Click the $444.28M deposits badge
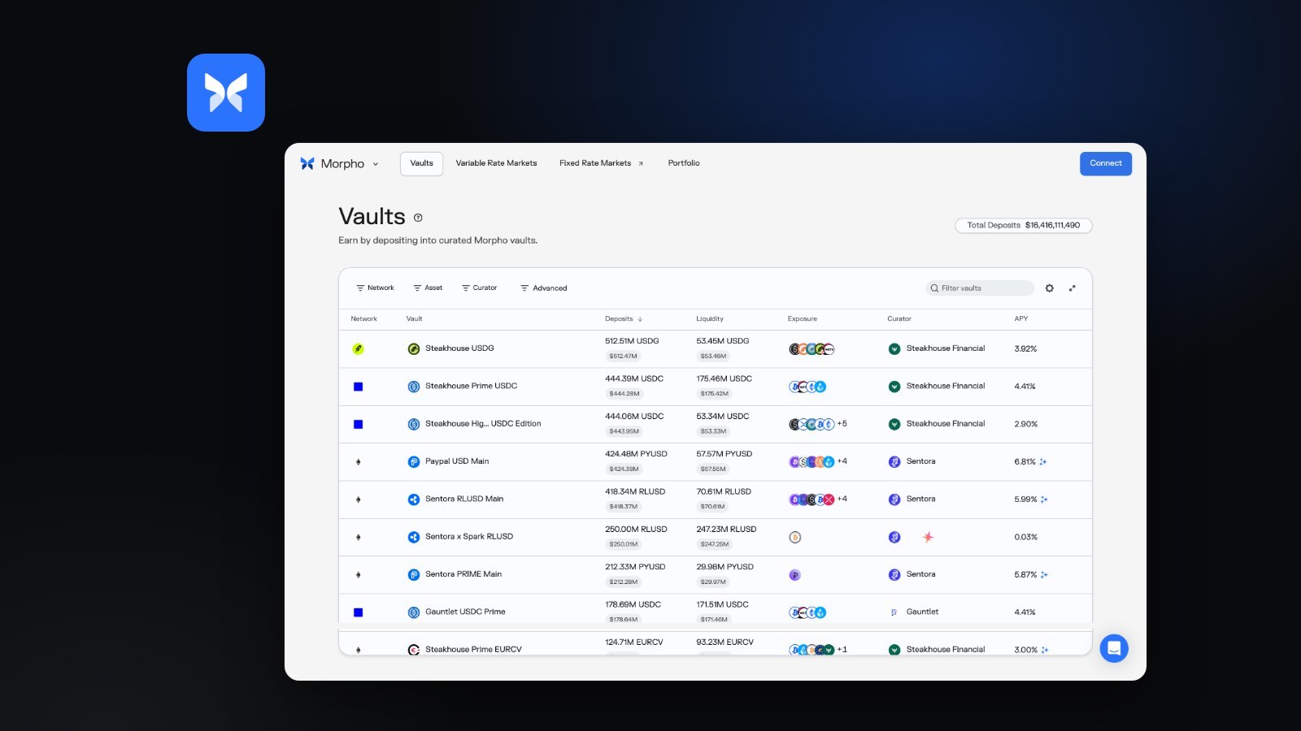This screenshot has height=731, width=1301. click(x=624, y=394)
